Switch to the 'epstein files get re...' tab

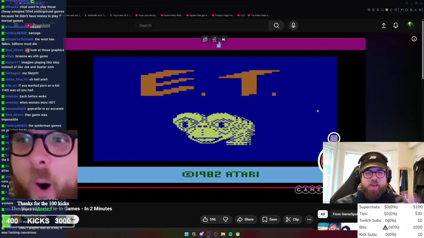197,15
